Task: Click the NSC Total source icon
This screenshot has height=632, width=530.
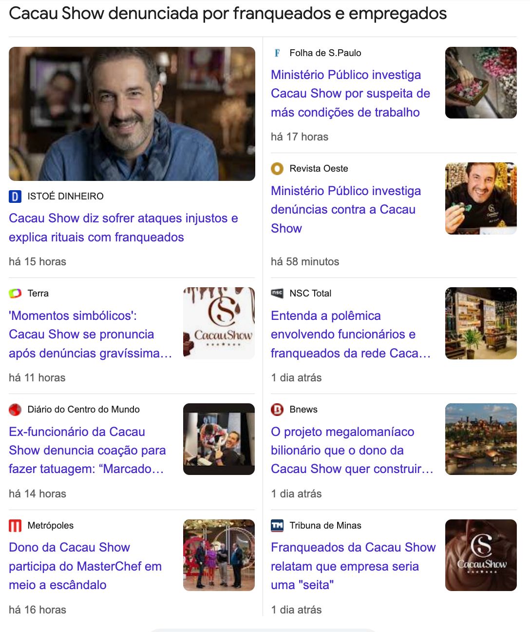Action: tap(277, 294)
